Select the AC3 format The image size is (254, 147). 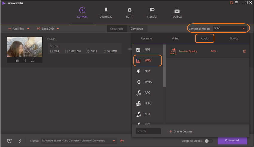click(147, 114)
